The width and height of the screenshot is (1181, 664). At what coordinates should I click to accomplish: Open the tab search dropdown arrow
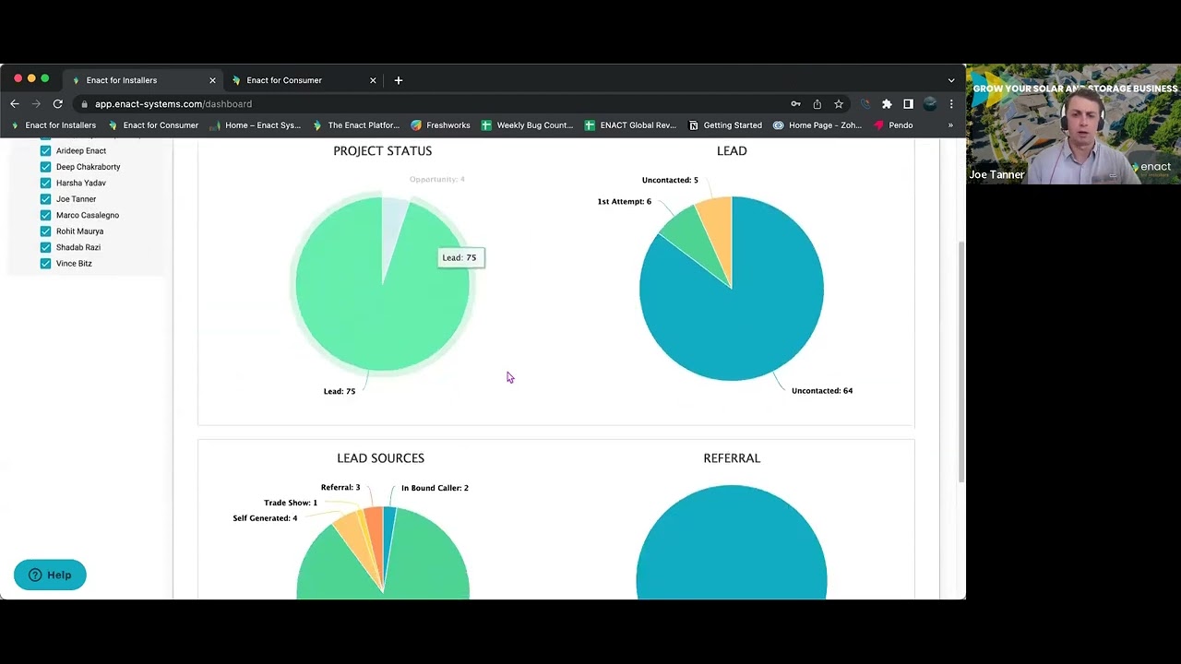(x=951, y=80)
